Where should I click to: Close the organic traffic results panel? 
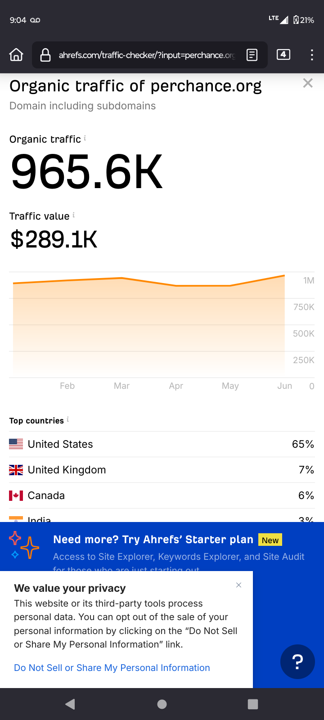[x=308, y=83]
